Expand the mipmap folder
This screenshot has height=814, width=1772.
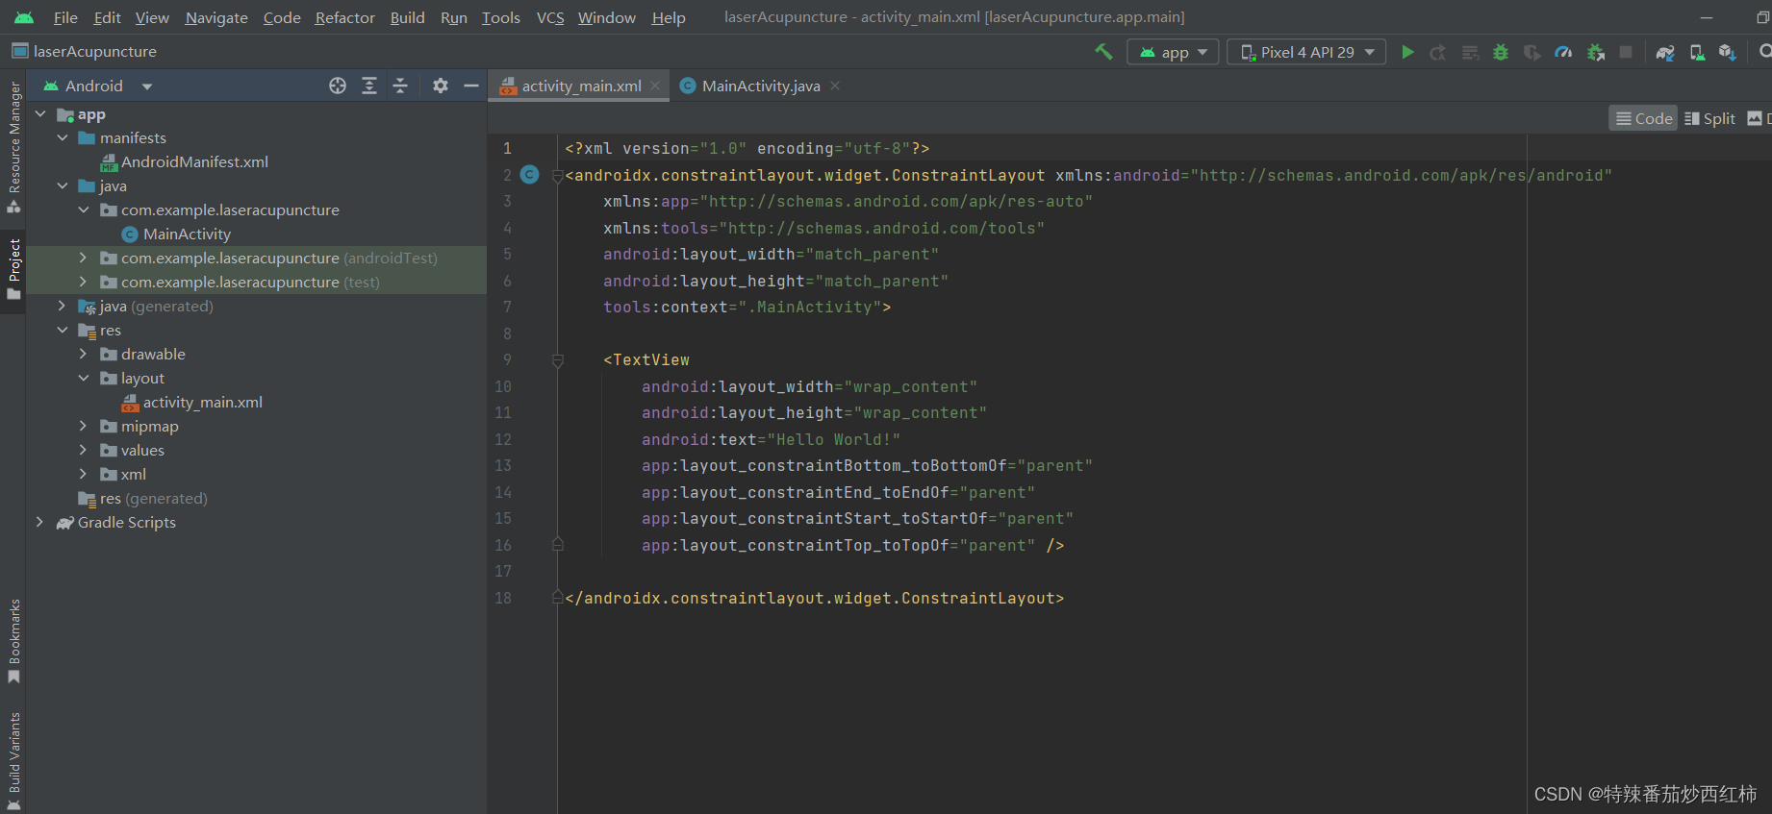tap(83, 426)
